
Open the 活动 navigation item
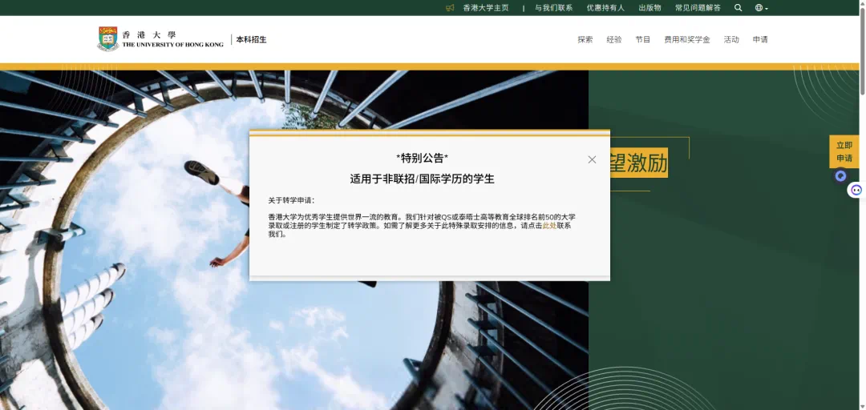coord(731,39)
